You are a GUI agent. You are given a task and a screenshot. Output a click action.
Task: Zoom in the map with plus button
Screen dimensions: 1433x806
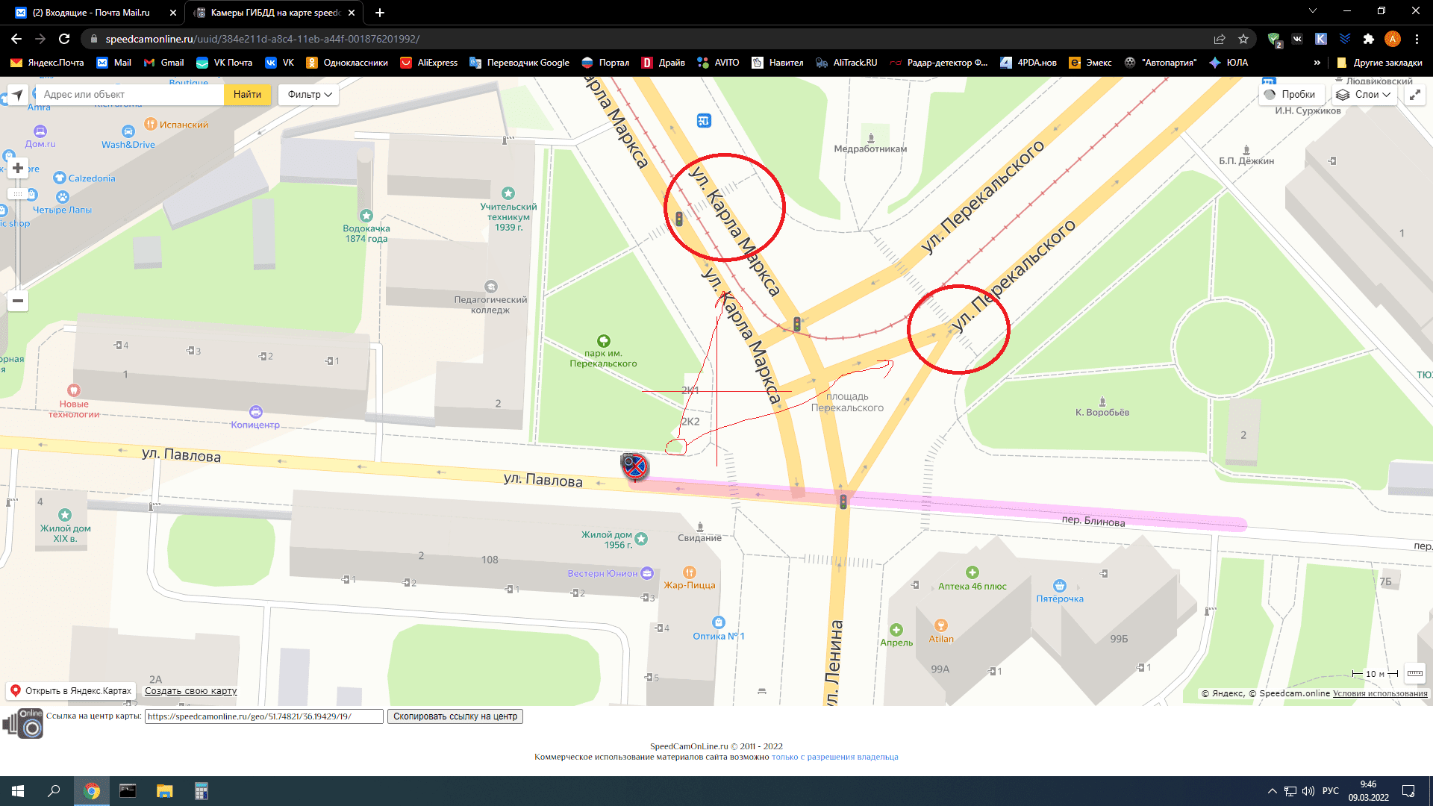[x=18, y=169]
